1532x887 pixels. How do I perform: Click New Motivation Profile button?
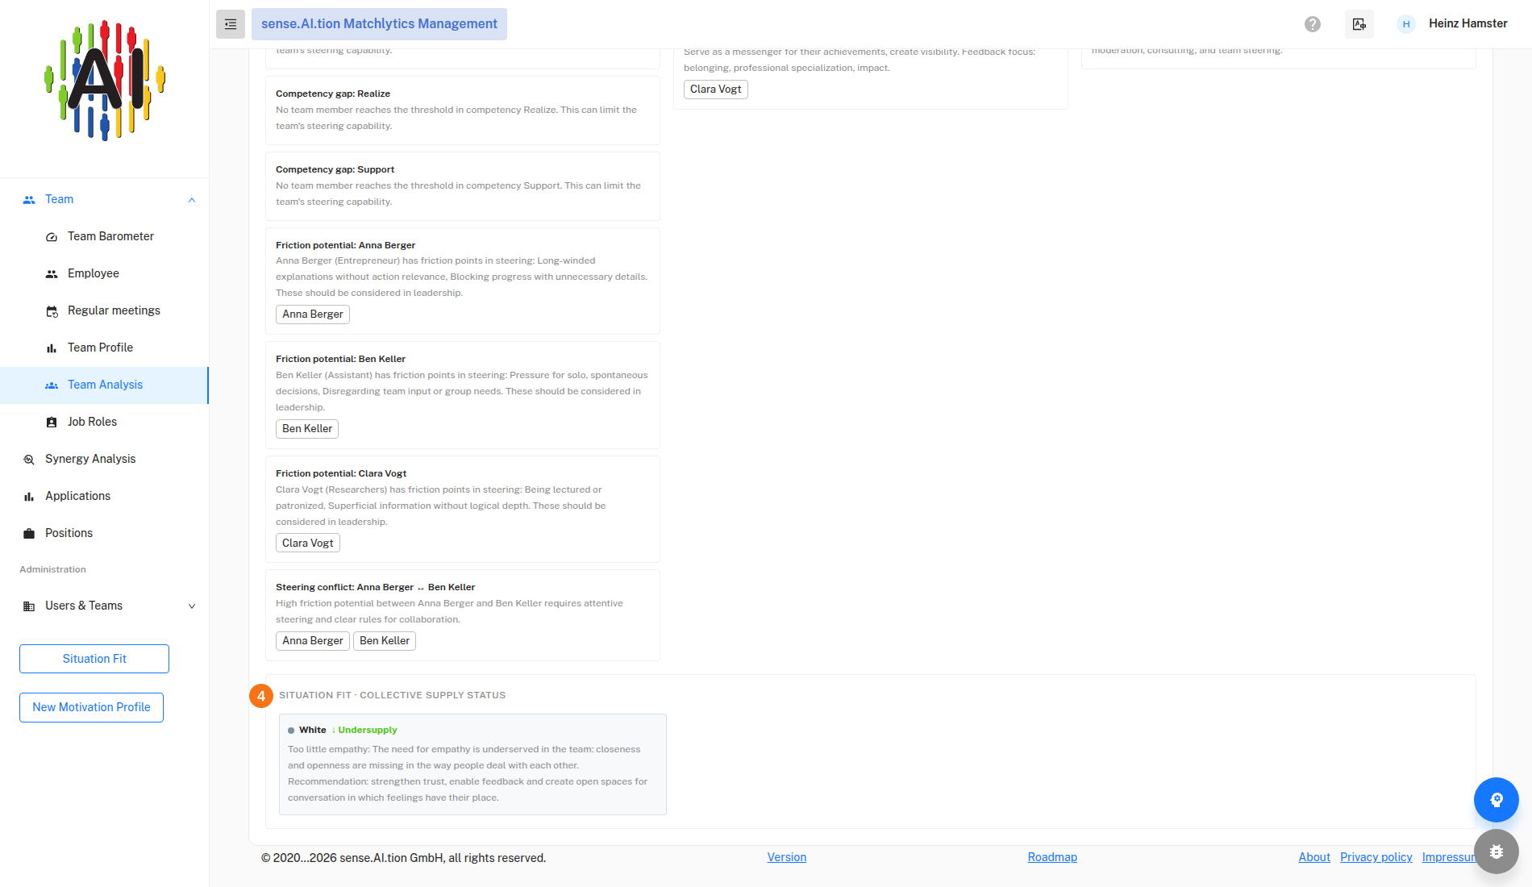tap(91, 707)
